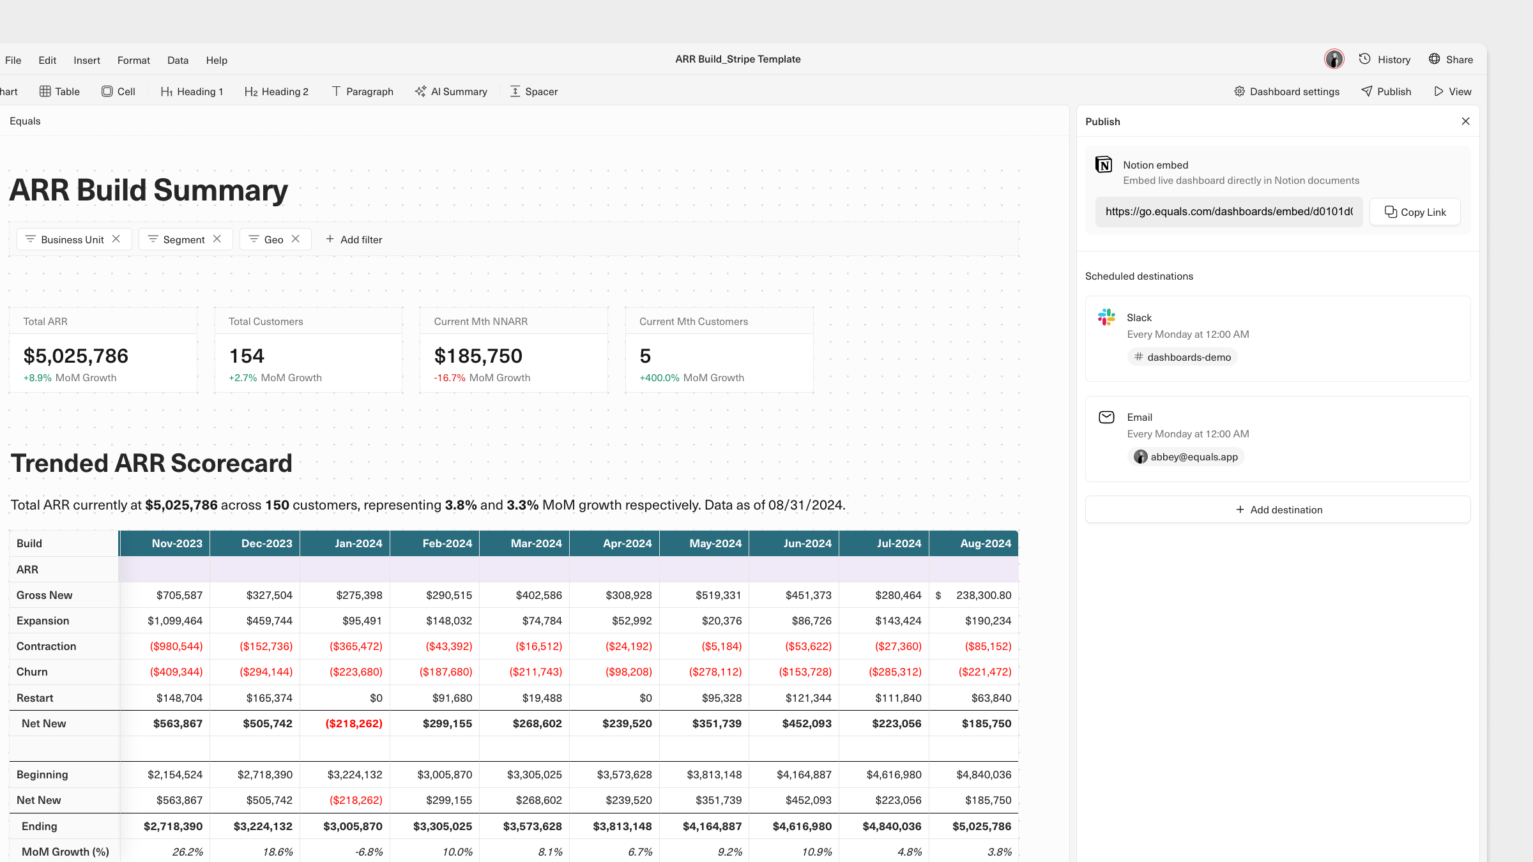Click the View play icon
The height and width of the screenshot is (862, 1533).
coord(1452,91)
